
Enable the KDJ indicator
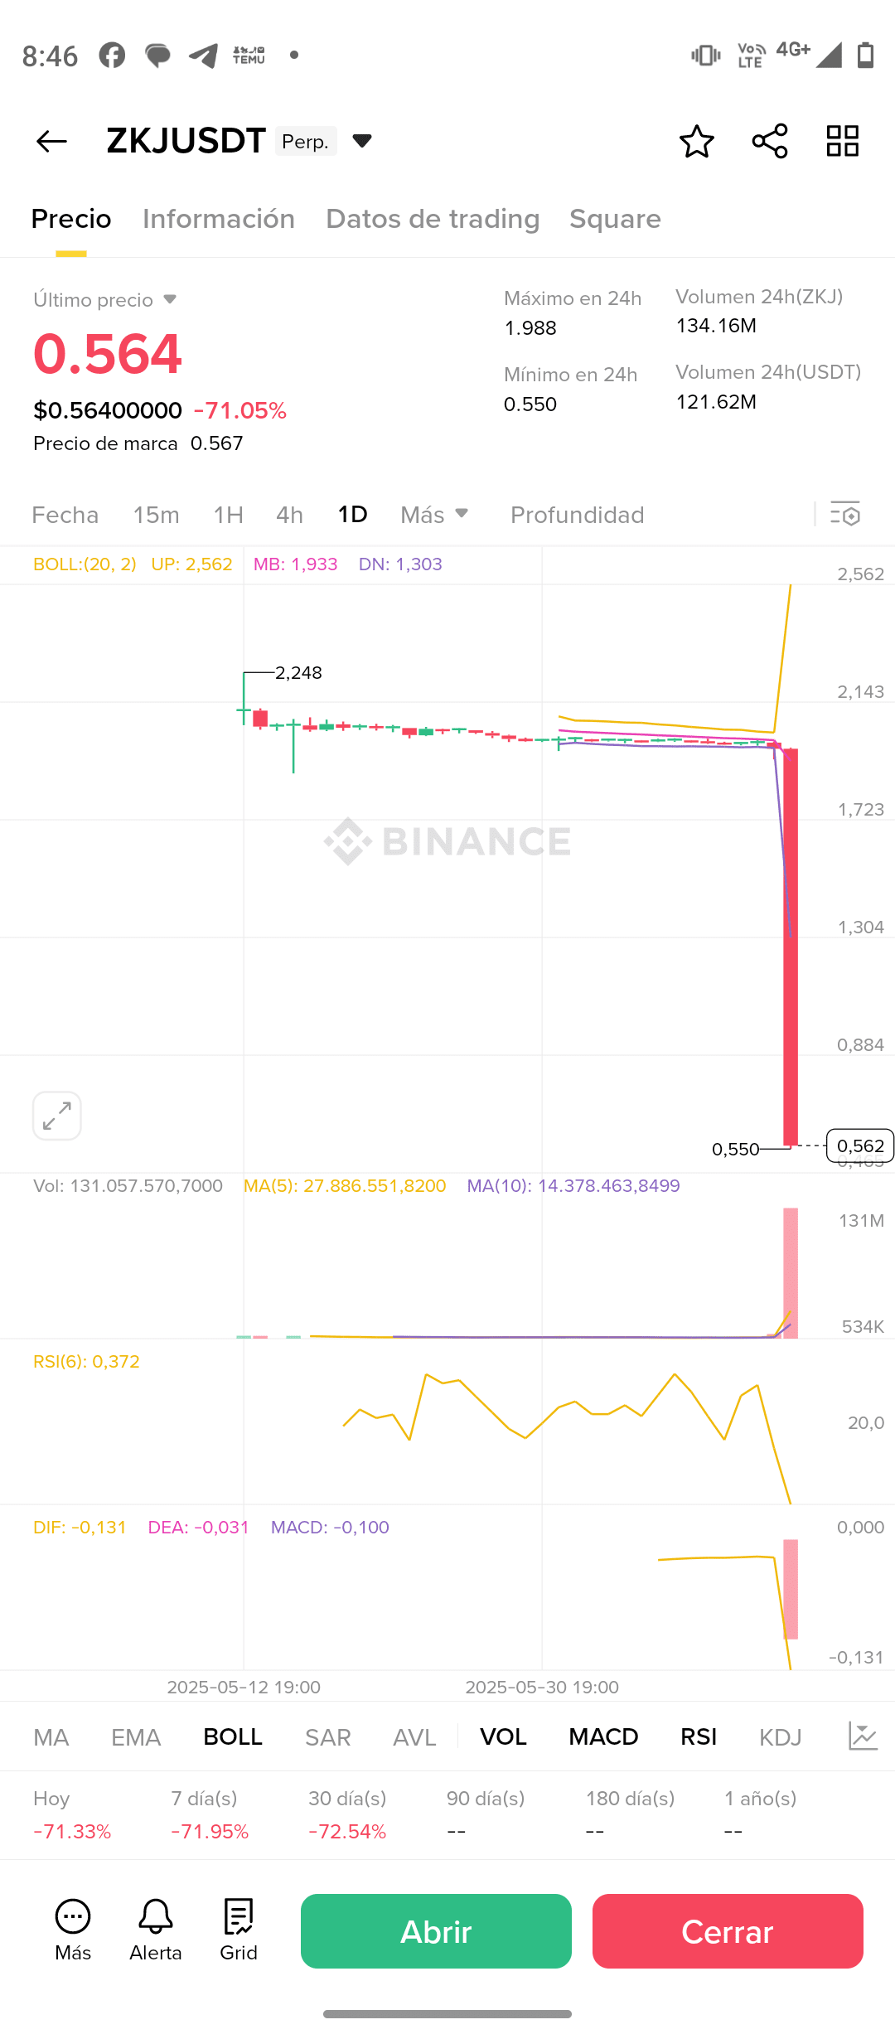(780, 1736)
